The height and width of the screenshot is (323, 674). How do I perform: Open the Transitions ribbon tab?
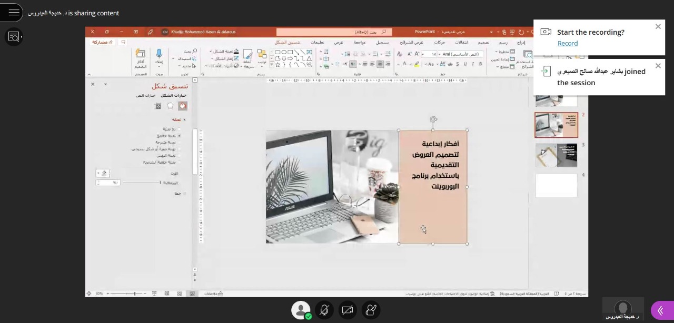pyautogui.click(x=462, y=42)
